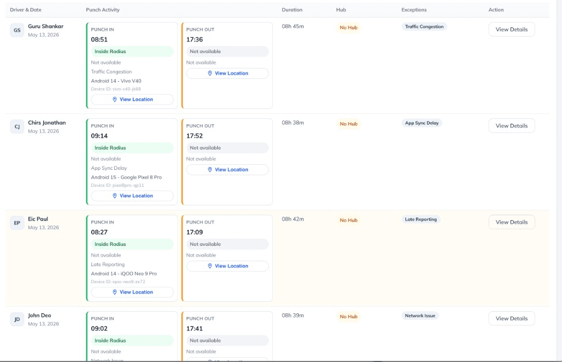Select the Traffic Congestion exception tag

(x=424, y=26)
